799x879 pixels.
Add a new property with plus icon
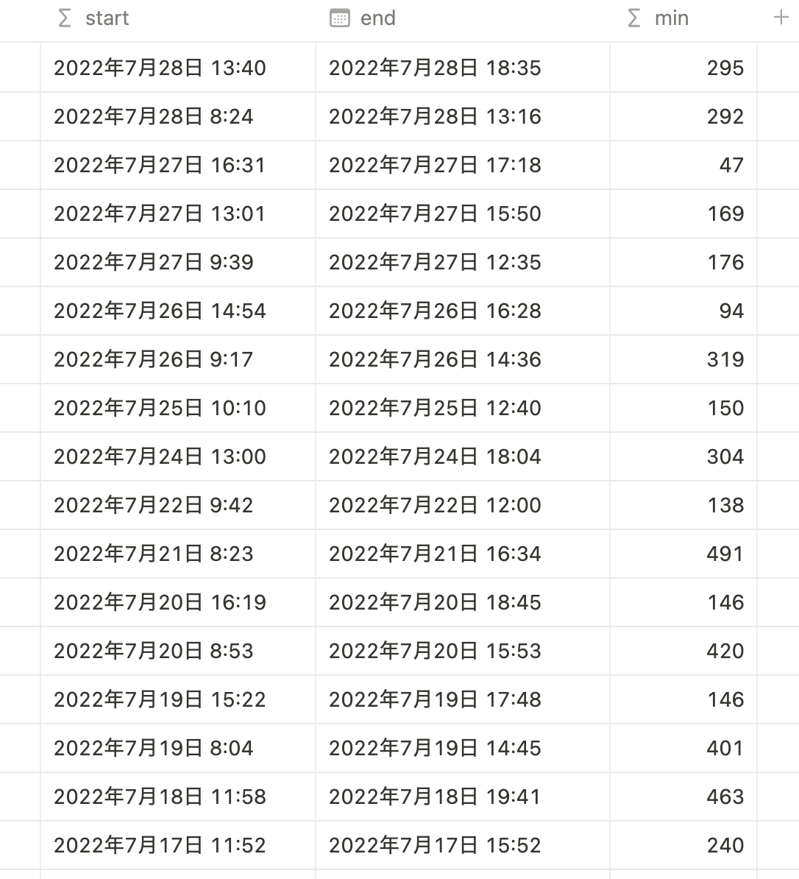click(781, 18)
